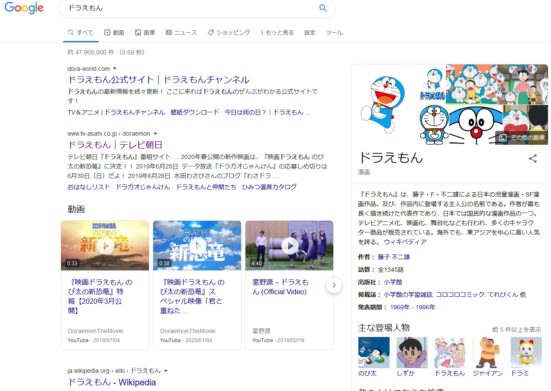Open the dropdown arrow next to dora-world.com

tap(115, 69)
